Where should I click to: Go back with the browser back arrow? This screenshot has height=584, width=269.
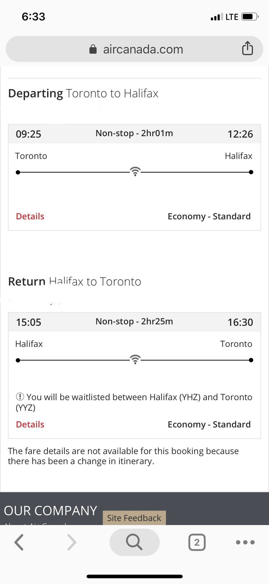tap(19, 542)
